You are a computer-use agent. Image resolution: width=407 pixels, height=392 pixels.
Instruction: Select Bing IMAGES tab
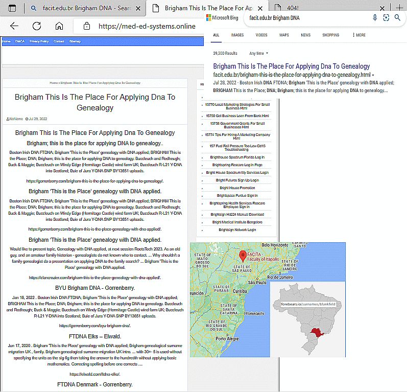(x=237, y=35)
